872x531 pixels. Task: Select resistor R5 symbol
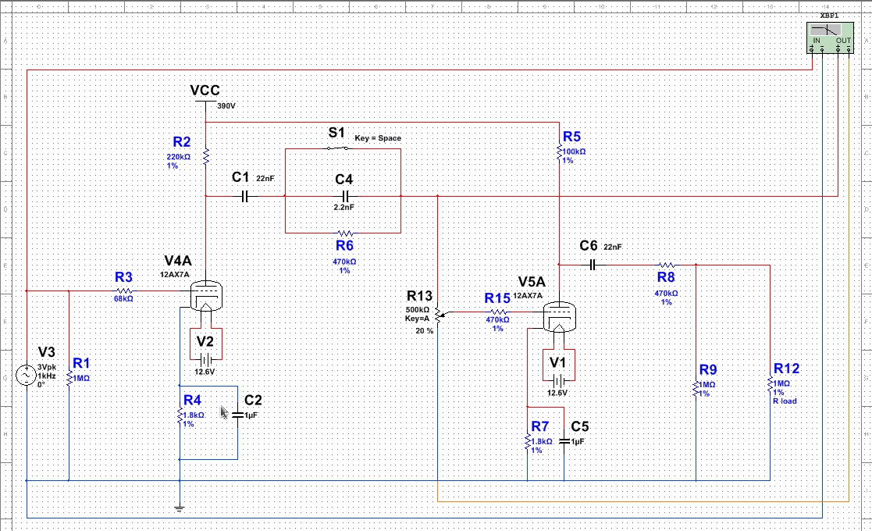coord(560,152)
